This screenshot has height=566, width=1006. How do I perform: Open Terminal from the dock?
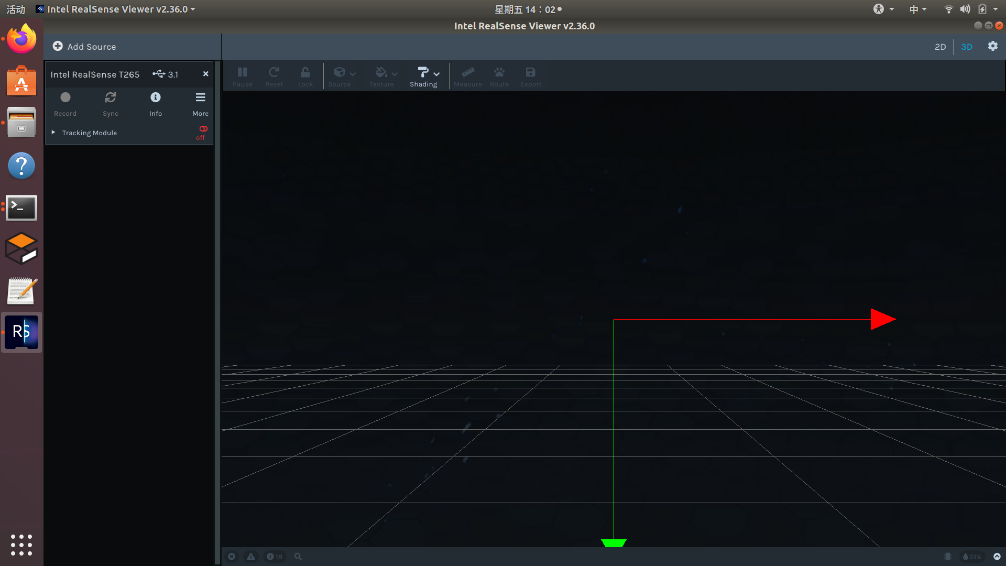click(x=21, y=208)
